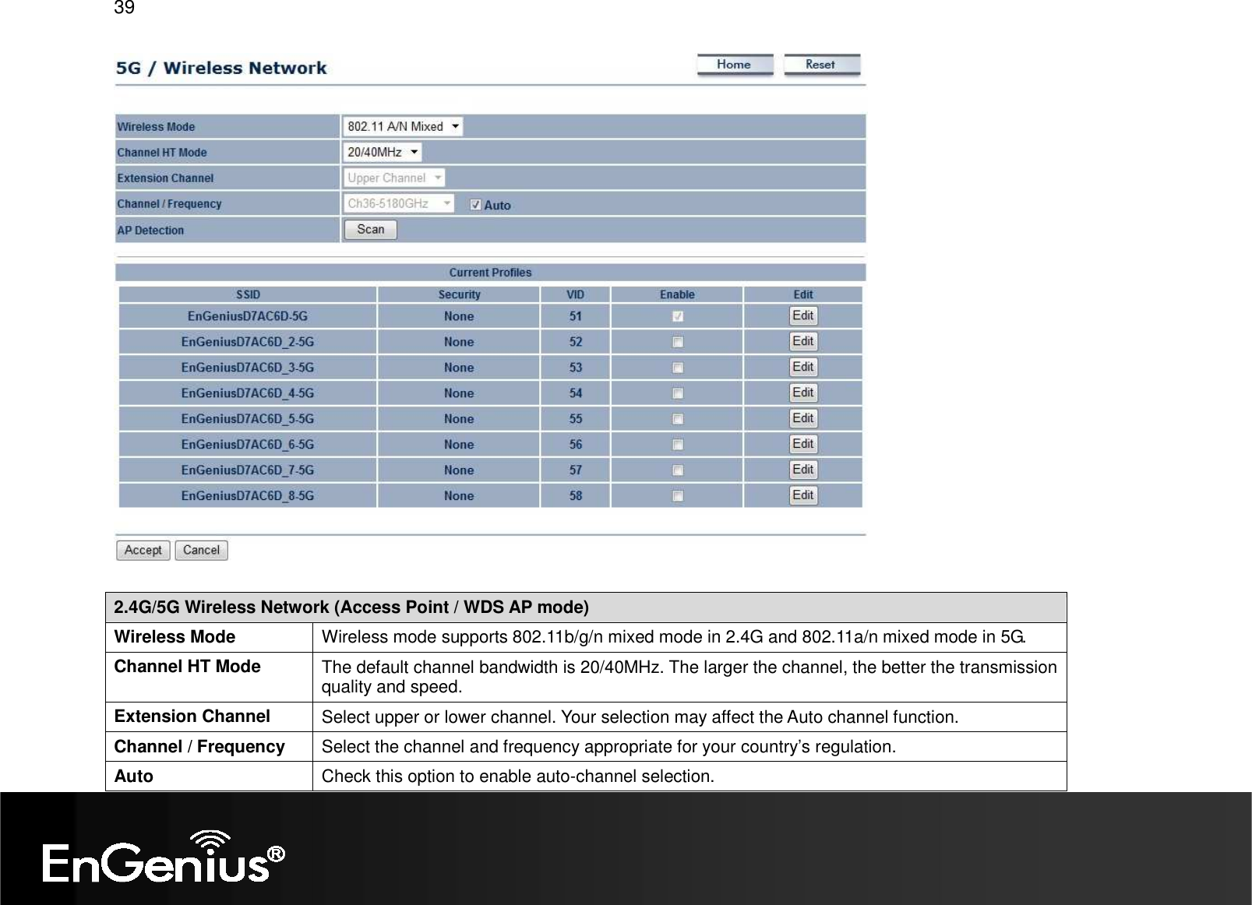1252x905 pixels.
Task: Edit the EnGeniusD7AC6D_2-5G profile
Action: (x=803, y=341)
